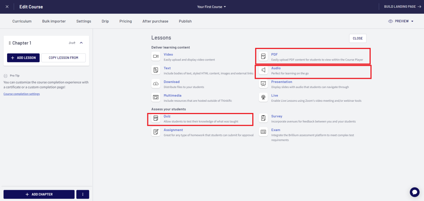Screen dimensions: 424x201
Task: Click the 'Perfect for learning on the go' text
Action: (x=290, y=73)
